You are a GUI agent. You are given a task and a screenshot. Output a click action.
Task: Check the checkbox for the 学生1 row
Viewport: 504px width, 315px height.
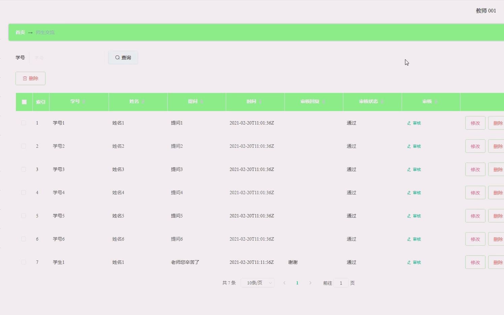24,262
